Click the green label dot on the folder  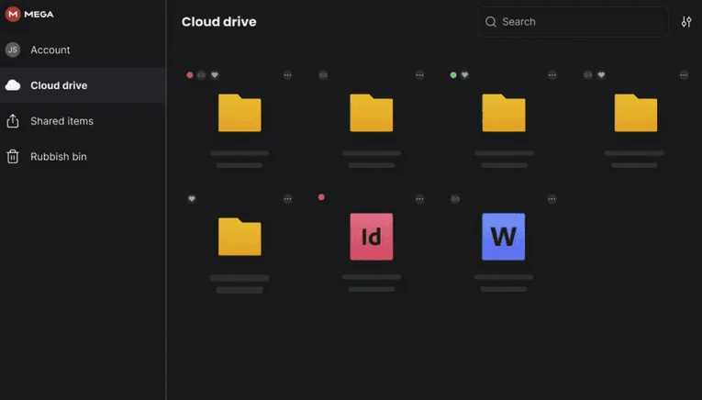pyautogui.click(x=453, y=75)
